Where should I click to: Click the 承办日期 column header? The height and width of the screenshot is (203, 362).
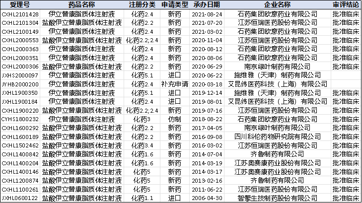pyautogui.click(x=207, y=5)
